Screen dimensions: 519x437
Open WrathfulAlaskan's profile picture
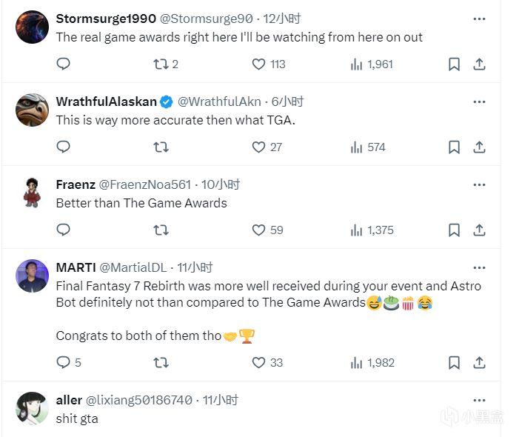tap(32, 110)
